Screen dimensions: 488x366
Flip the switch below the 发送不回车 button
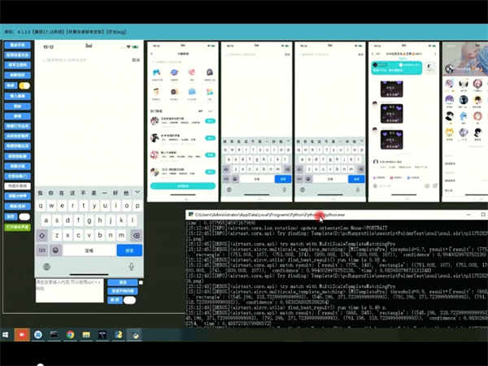[x=129, y=300]
